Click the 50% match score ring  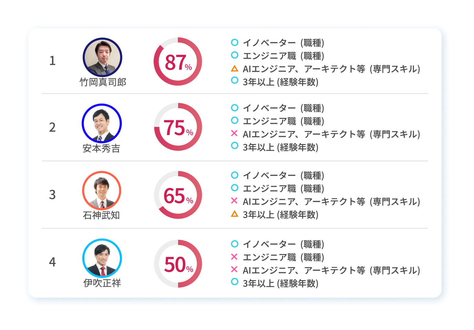178,264
